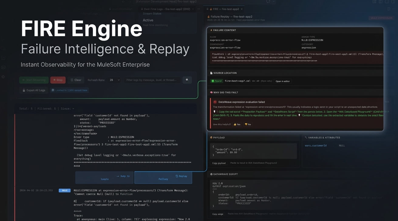Switch to the Real-Time Logs tab
The image size is (398, 221).
tap(166, 9)
